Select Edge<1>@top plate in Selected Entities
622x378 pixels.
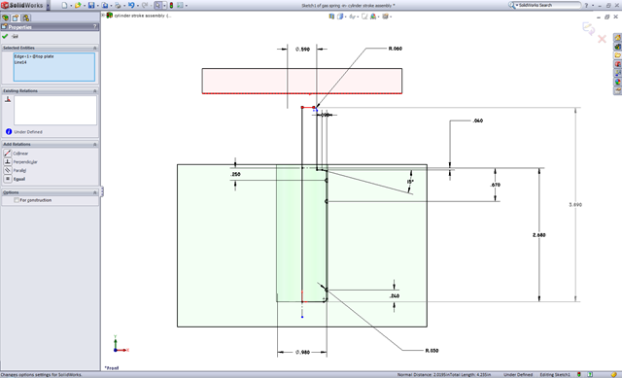point(34,56)
